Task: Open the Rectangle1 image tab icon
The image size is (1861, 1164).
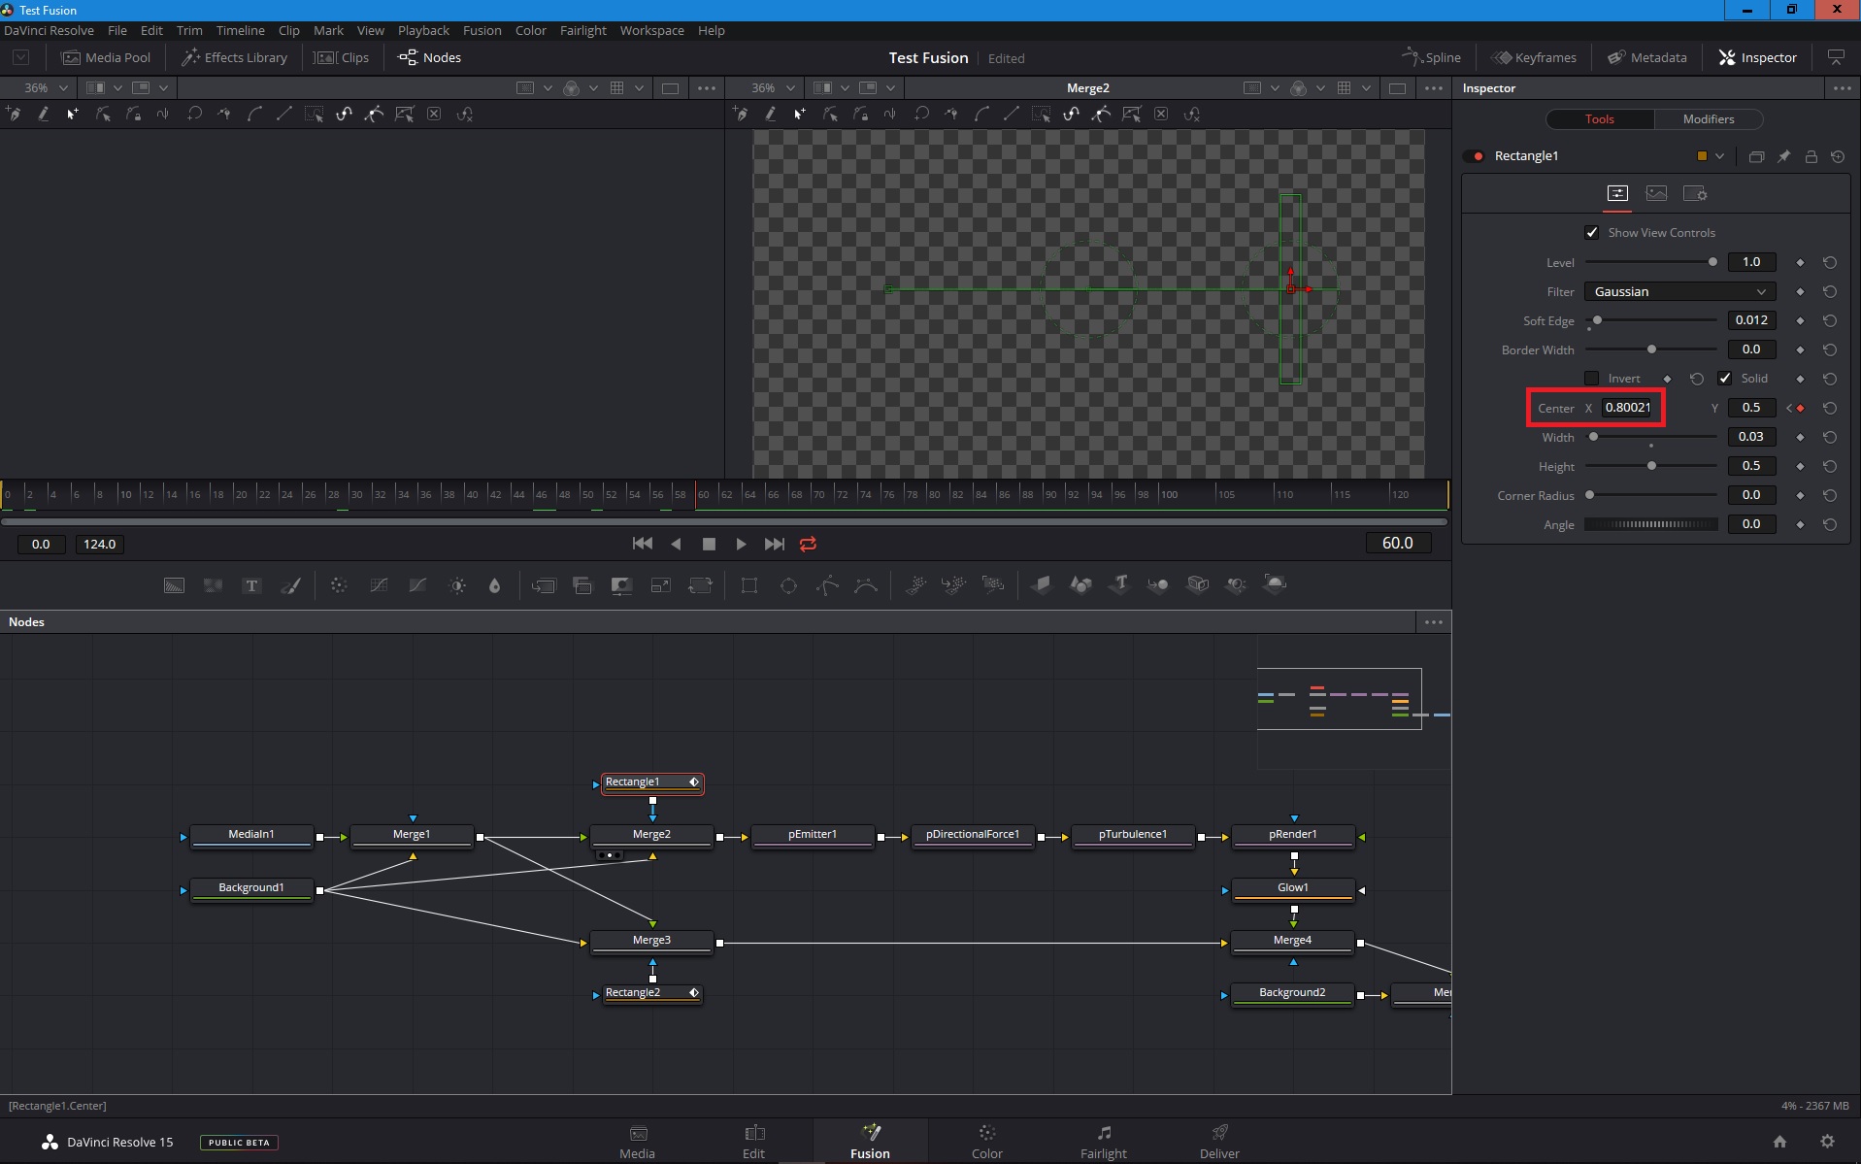Action: pos(1656,193)
